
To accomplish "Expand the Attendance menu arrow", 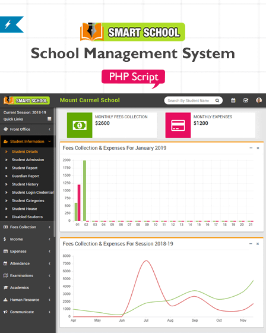I will (49, 263).
